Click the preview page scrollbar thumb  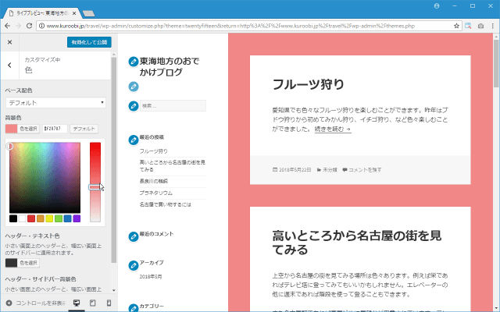496,63
